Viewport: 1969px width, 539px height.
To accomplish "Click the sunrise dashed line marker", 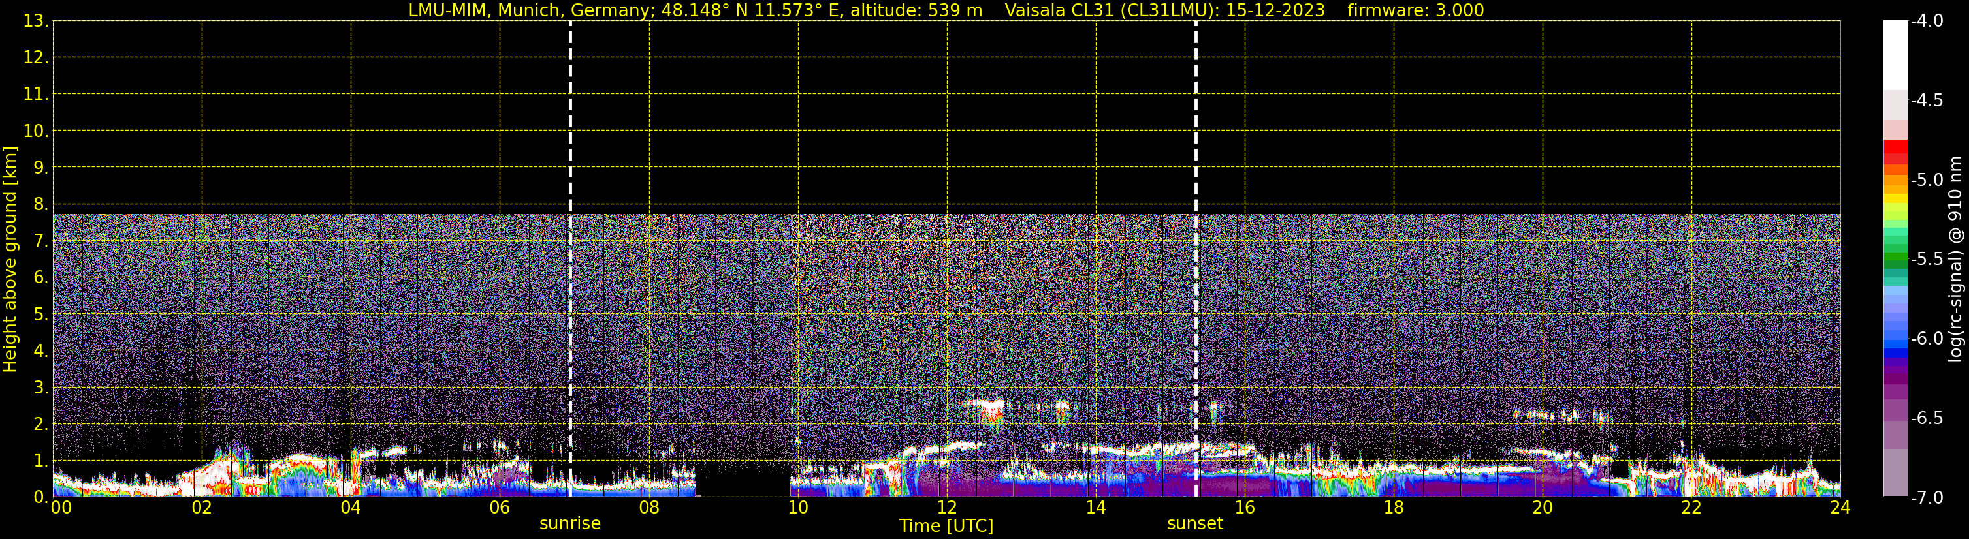I will [570, 259].
